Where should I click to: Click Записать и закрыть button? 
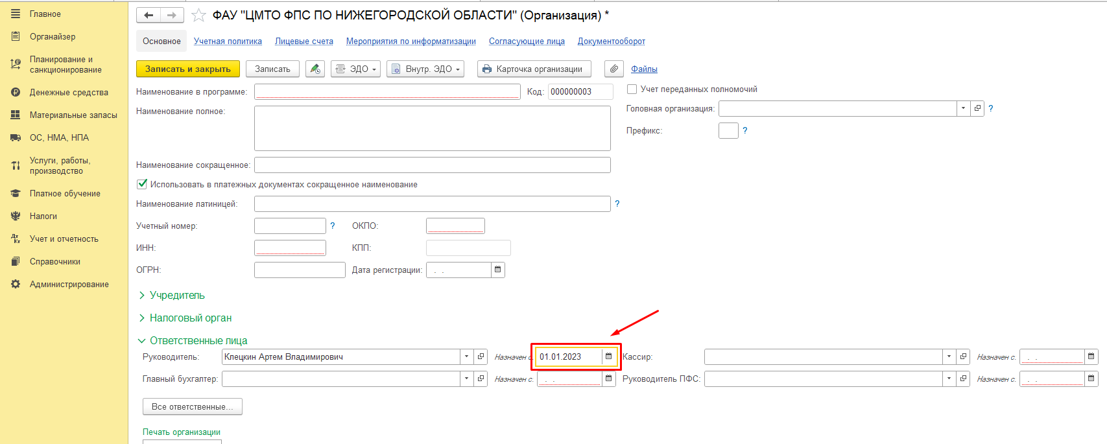(188, 69)
